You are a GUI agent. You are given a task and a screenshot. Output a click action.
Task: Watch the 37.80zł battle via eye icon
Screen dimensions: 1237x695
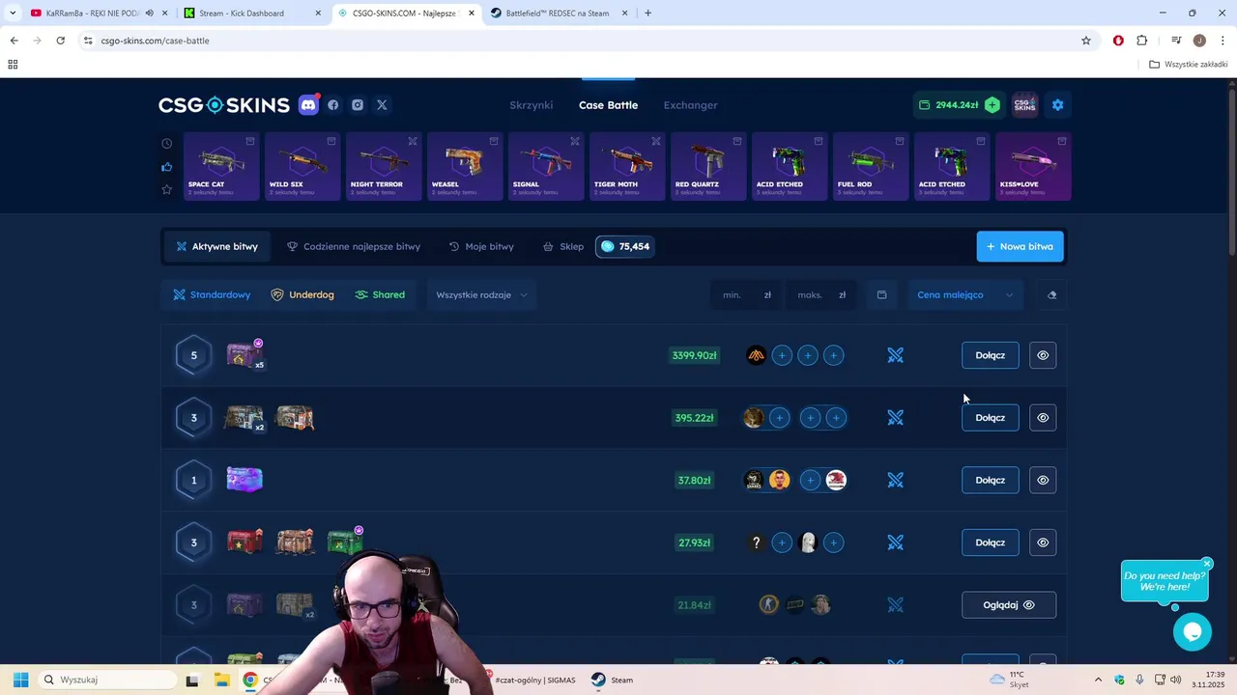coord(1043,480)
